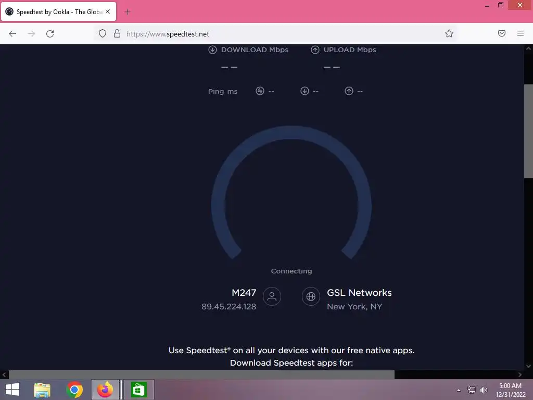
Task: Click the browser back arrow
Action: tap(12, 34)
